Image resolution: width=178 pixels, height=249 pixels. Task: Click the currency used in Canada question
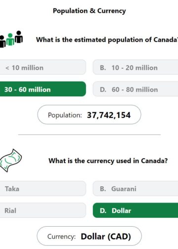point(108,161)
